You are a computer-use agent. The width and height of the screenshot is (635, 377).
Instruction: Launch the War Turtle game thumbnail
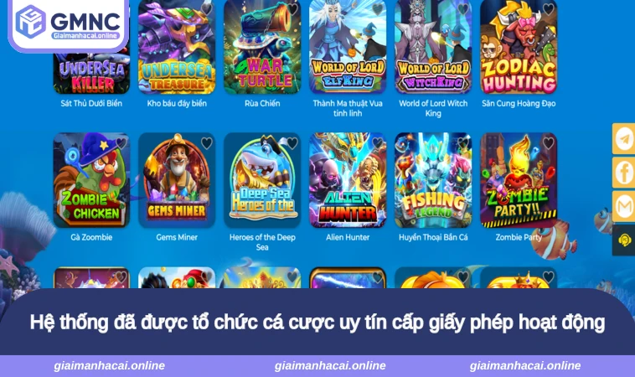(262, 46)
